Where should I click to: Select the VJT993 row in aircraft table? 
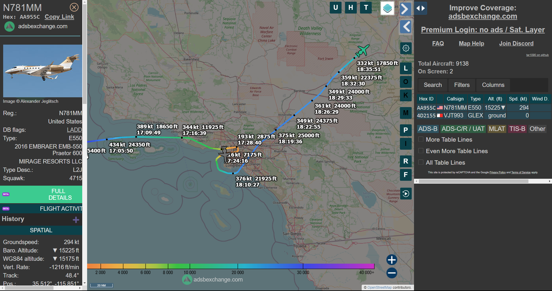pos(484,115)
